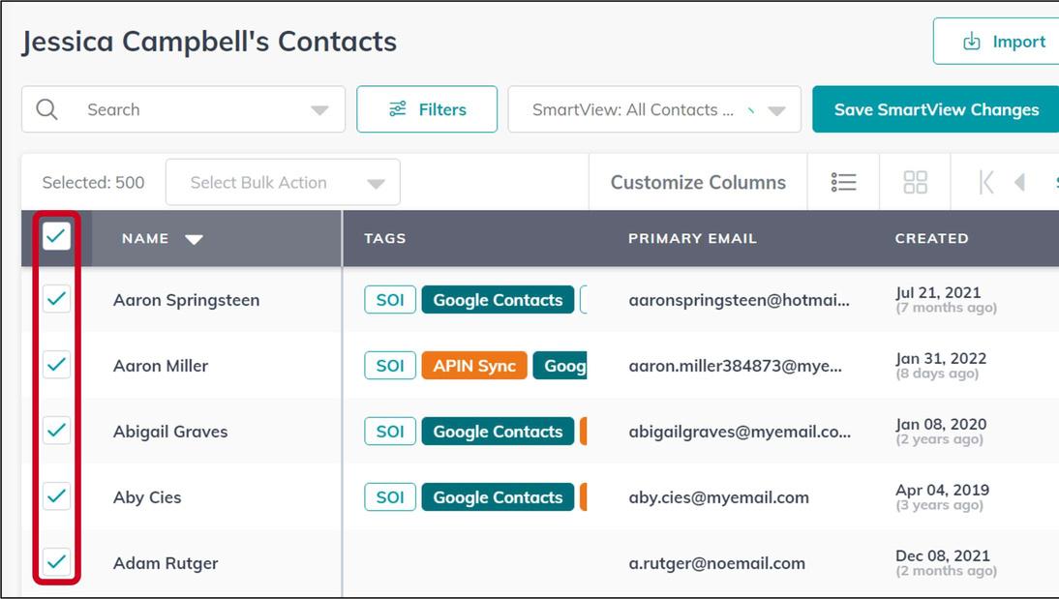The width and height of the screenshot is (1059, 599).
Task: Click Save SmartView Changes button
Action: pyautogui.click(x=936, y=109)
